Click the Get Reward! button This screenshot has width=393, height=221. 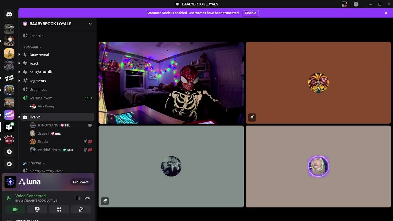[81, 182]
